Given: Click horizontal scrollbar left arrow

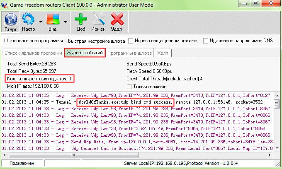Looking at the screenshot, I should 5,155.
